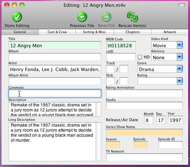The width and height of the screenshot is (190, 167).
Task: Click the Rating combo text area
Action: pos(157,81)
